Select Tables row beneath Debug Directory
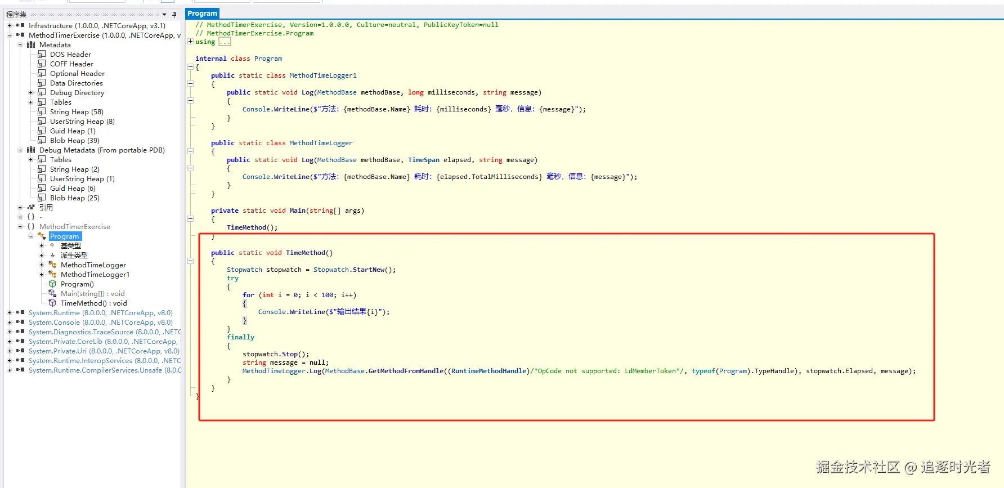The image size is (1004, 488). tap(61, 102)
